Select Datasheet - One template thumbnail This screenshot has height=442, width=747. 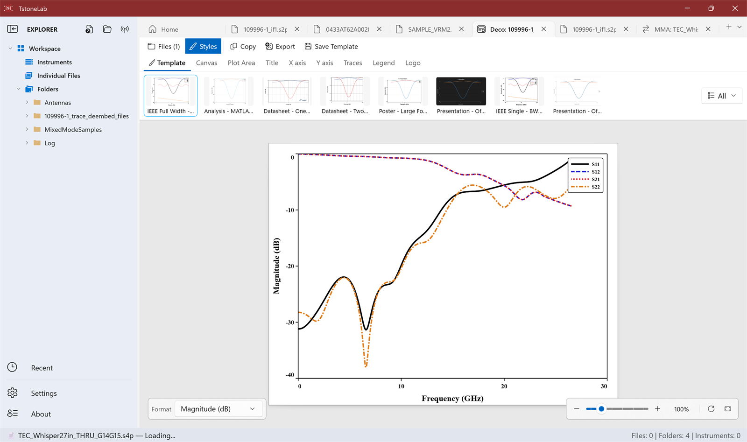(287, 96)
